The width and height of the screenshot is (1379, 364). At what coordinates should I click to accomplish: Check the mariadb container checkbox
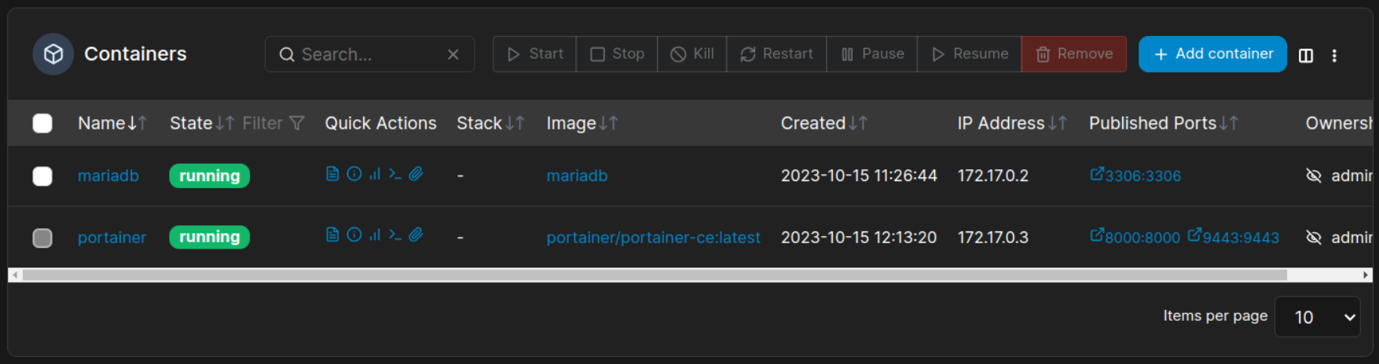click(x=42, y=176)
